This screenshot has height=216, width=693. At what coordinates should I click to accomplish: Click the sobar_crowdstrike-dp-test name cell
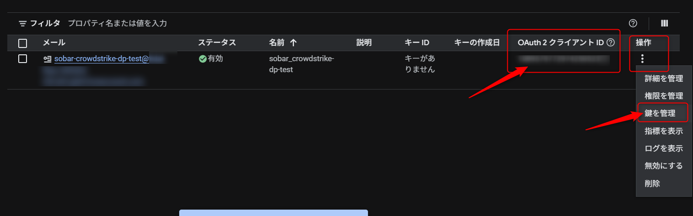click(x=302, y=64)
